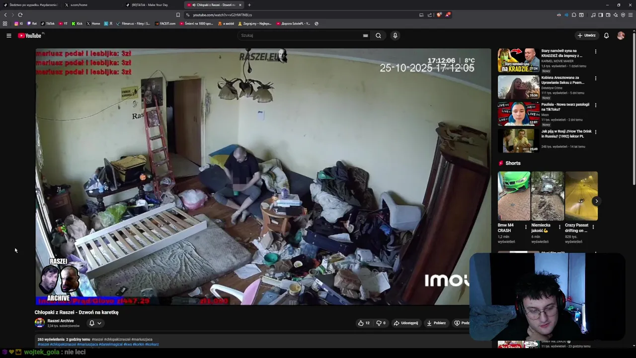The width and height of the screenshot is (636, 358).
Task: Reload the current page
Action: click(20, 15)
